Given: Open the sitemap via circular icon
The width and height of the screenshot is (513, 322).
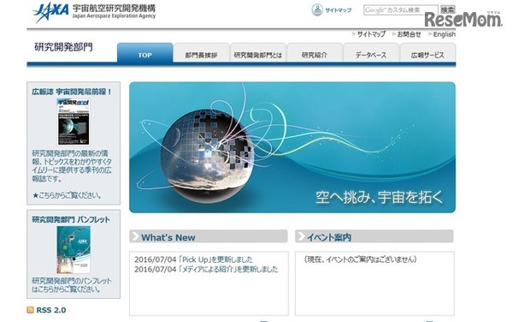Looking at the screenshot, I should [x=316, y=10].
